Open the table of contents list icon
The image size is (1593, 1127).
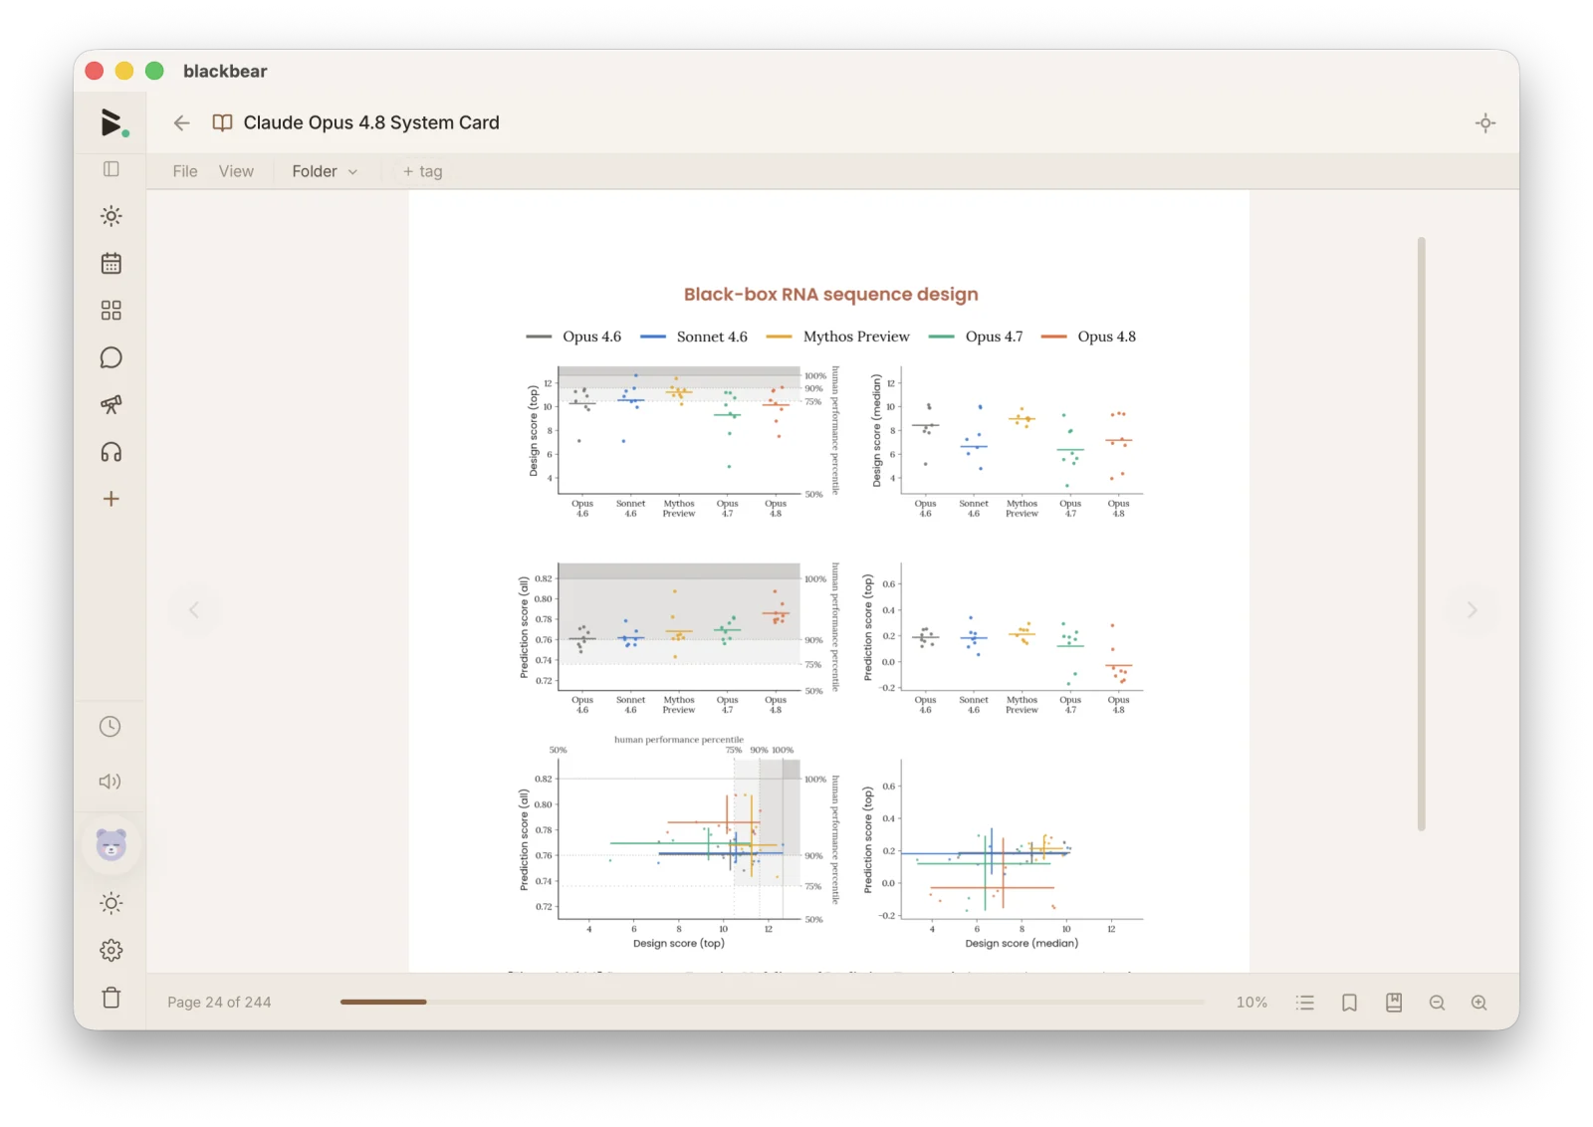pyautogui.click(x=1305, y=1003)
